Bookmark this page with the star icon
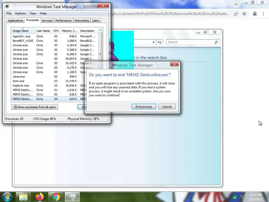Viewport: 269px width, 202px height. tap(244, 14)
